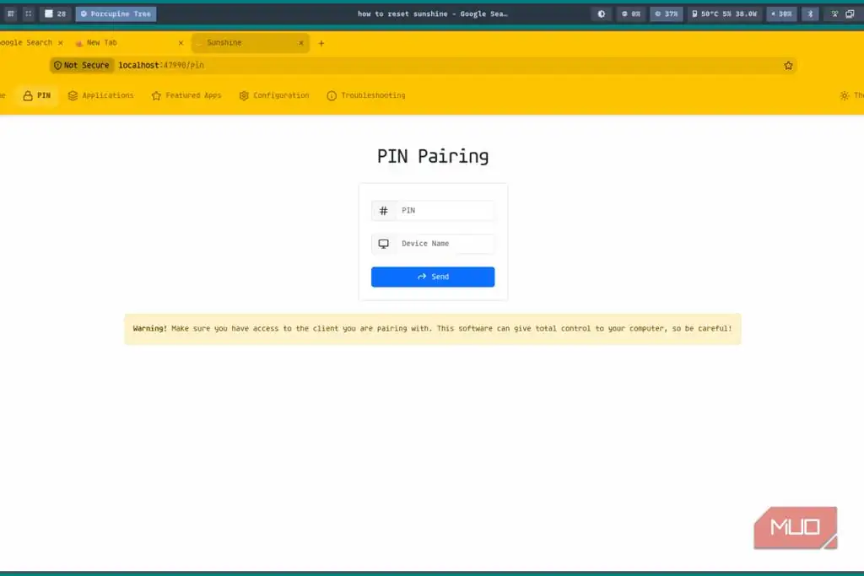This screenshot has height=576, width=864.
Task: Click the 50°C temperature power indicator
Action: [725, 13]
